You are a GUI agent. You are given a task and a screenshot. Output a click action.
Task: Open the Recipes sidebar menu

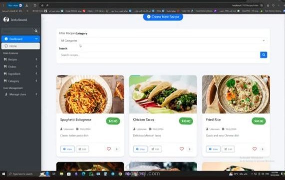[x=20, y=59]
